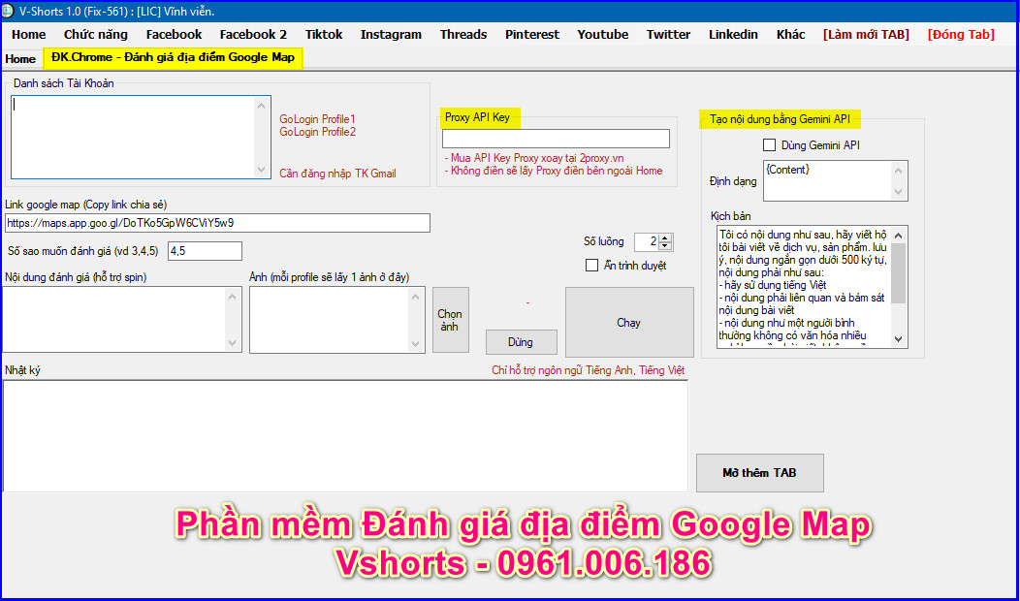This screenshot has width=1020, height=601.
Task: Click the Proxy API Key input field
Action: (556, 139)
